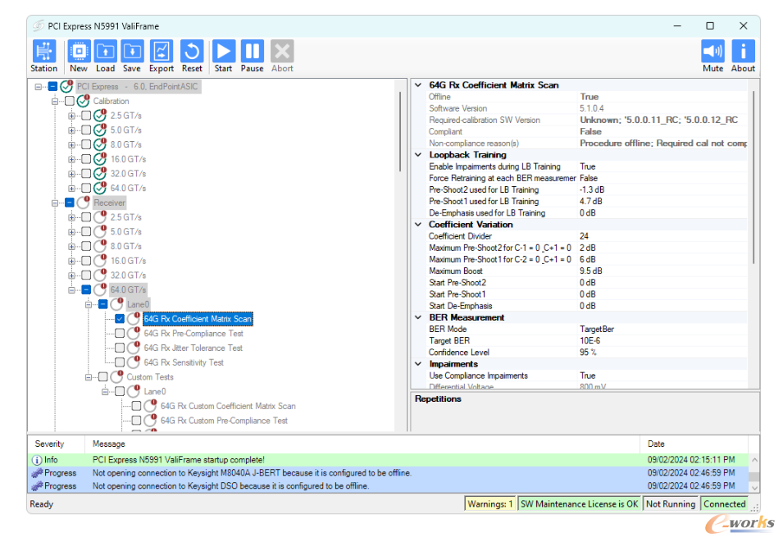Click status icon of 64G Rx Coefficient Matrix Scan
Screen dimensions: 783x542
tap(134, 318)
